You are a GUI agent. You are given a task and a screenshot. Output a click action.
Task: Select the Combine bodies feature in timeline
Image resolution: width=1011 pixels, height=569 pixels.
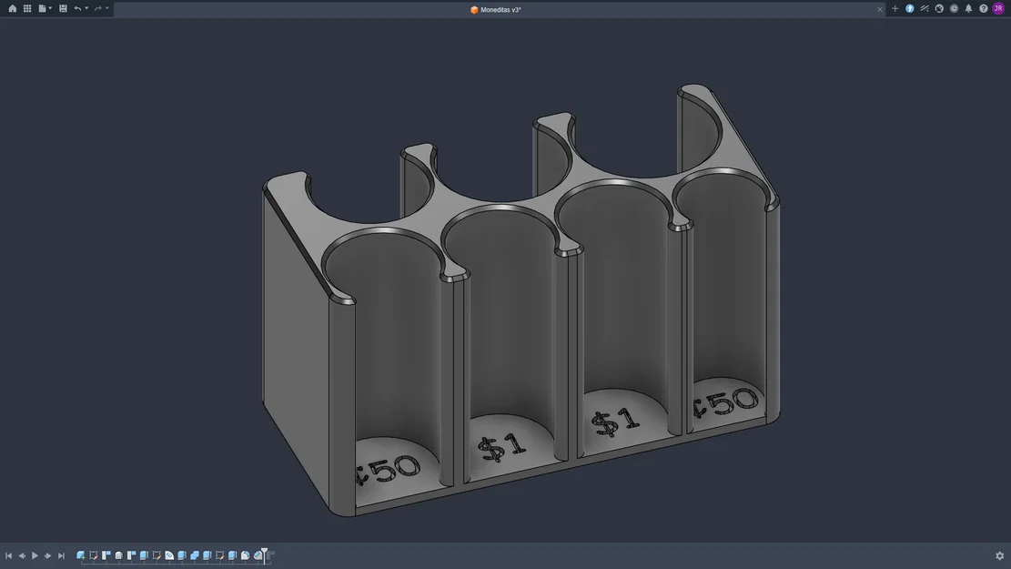(x=195, y=554)
